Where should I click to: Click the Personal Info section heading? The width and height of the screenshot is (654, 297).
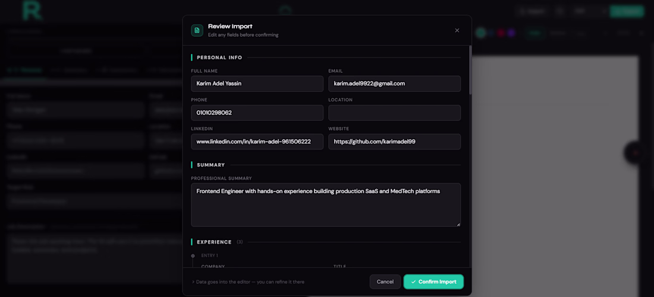click(219, 58)
